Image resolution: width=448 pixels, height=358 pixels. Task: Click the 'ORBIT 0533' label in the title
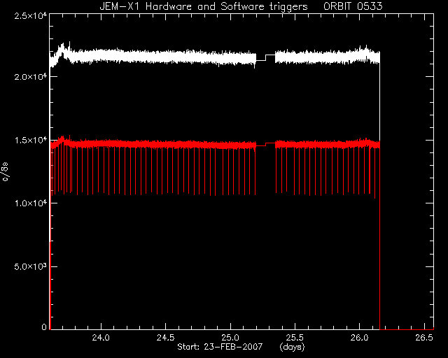coord(353,6)
